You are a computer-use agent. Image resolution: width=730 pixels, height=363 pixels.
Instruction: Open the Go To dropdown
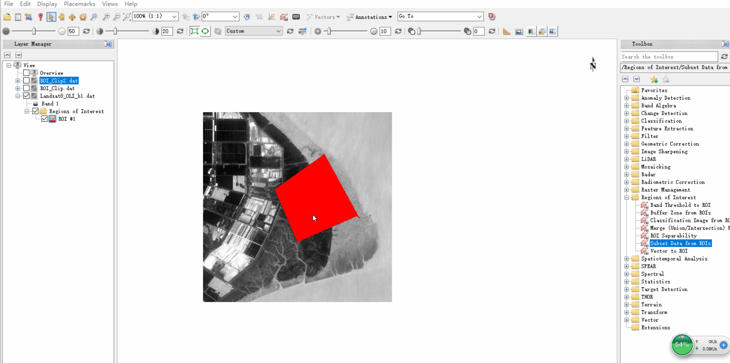479,16
